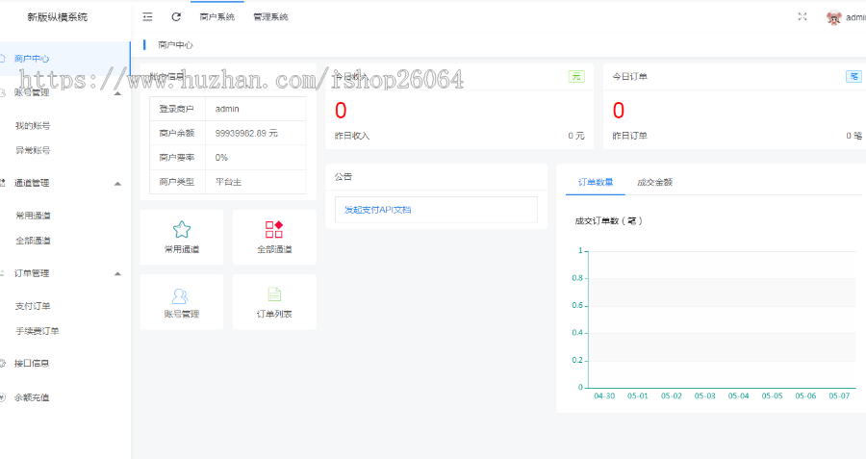Collapse the 账号管理 sidebar group
Image resolution: width=866 pixels, height=459 pixels.
117,93
